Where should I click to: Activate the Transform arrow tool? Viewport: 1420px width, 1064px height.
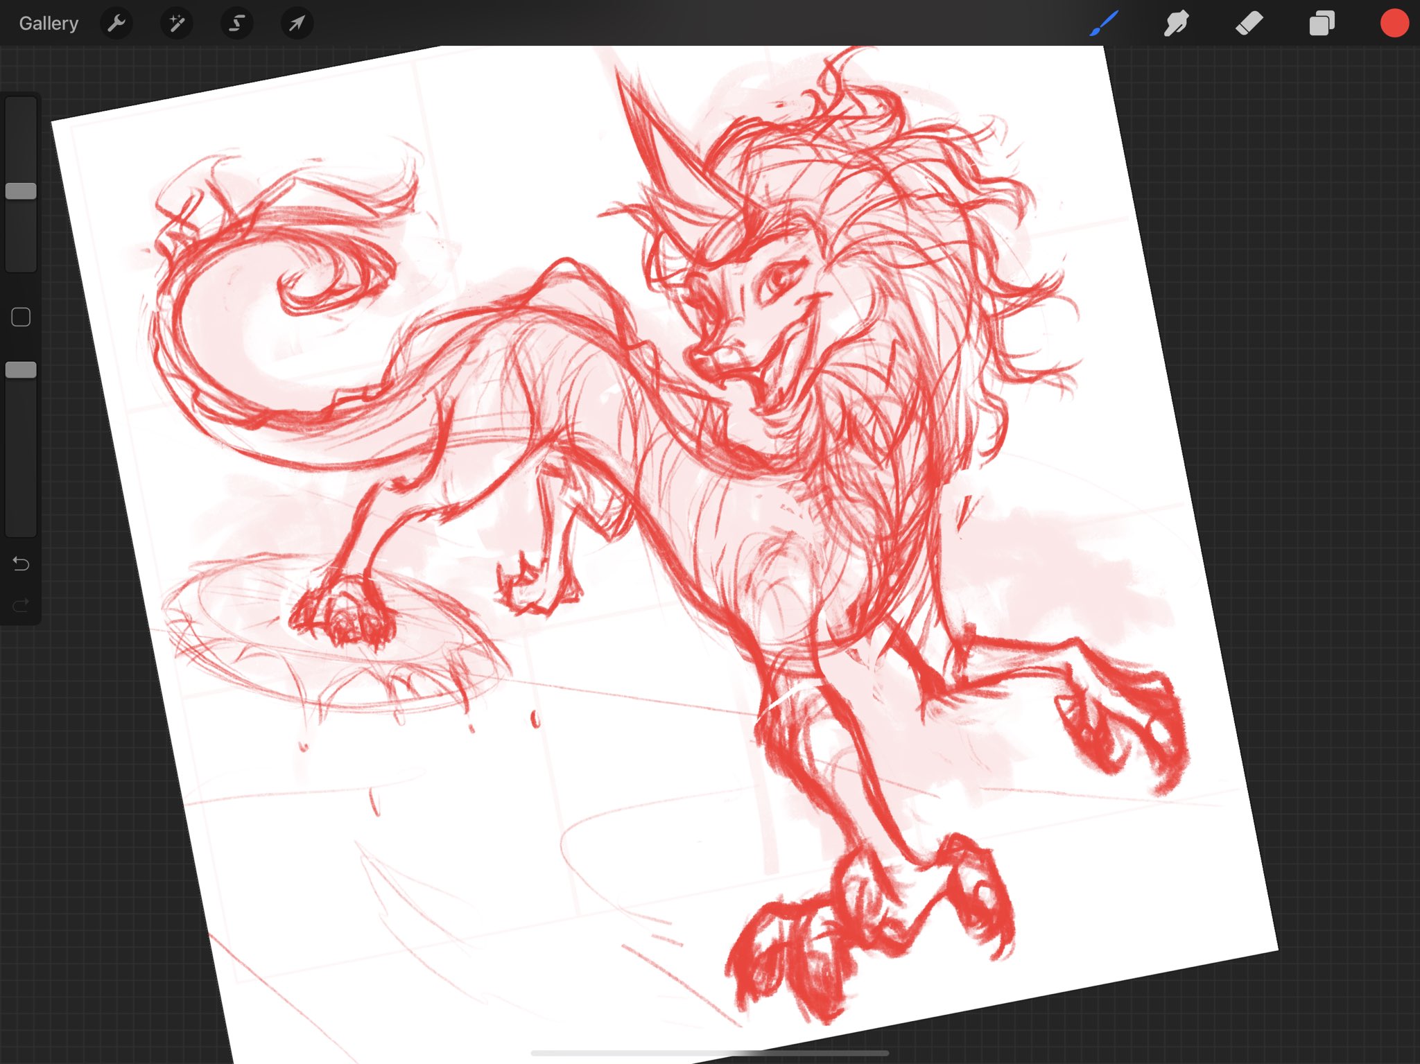point(297,24)
